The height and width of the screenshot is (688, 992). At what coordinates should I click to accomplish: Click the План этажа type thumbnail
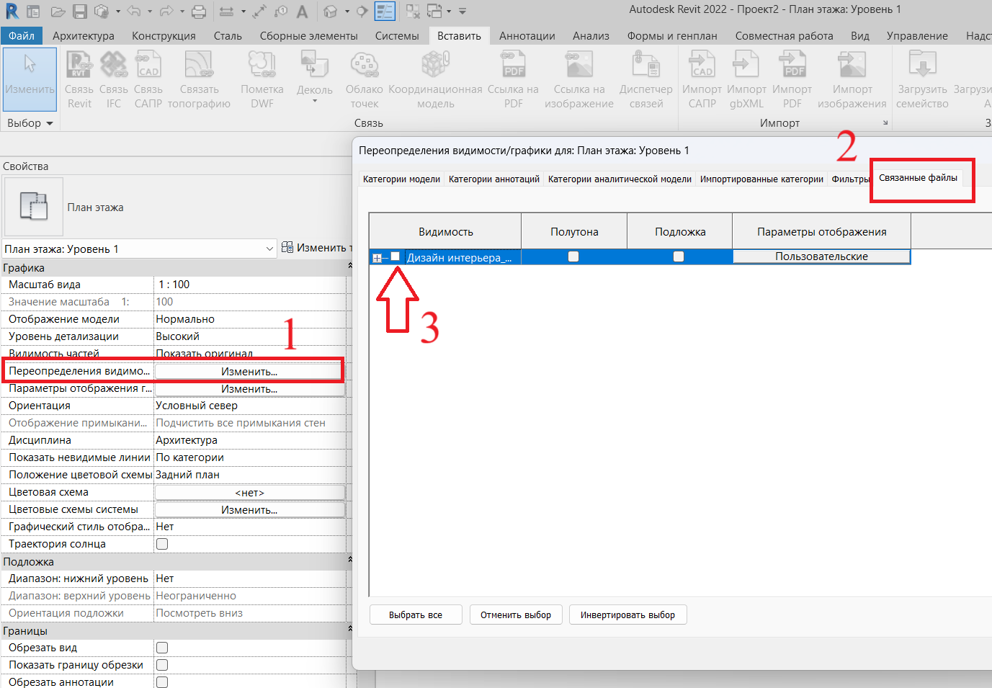33,207
